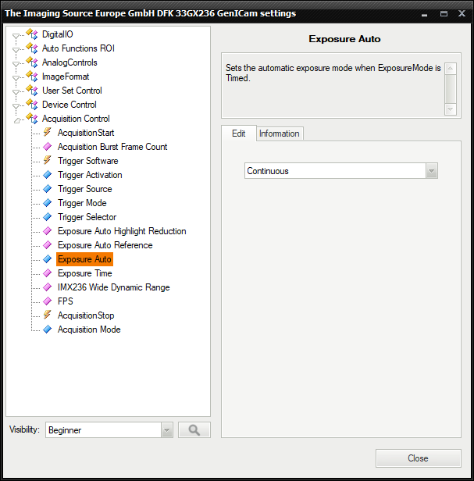Select the Edit tab

(x=239, y=134)
